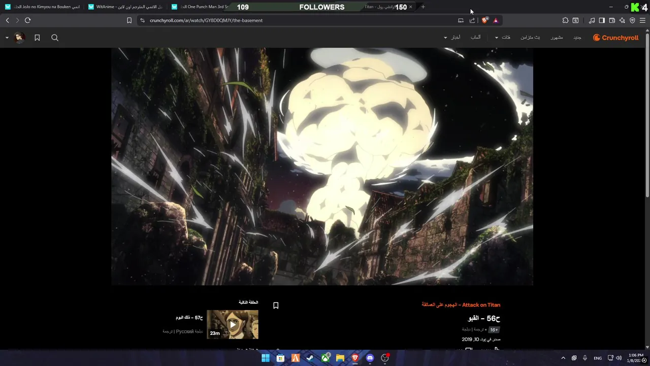Click the Crunchyroll logo
The image size is (650, 366).
pos(615,38)
